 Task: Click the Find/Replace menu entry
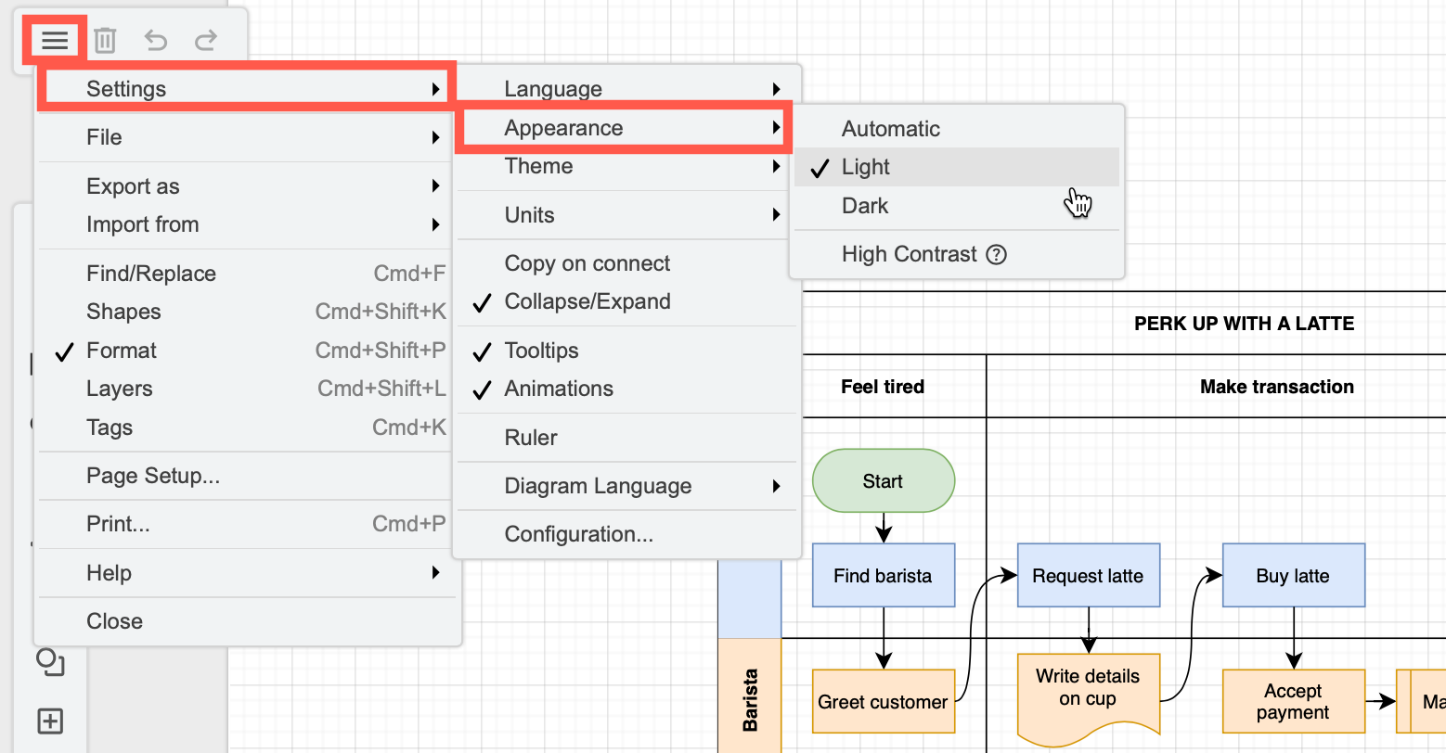pos(150,273)
